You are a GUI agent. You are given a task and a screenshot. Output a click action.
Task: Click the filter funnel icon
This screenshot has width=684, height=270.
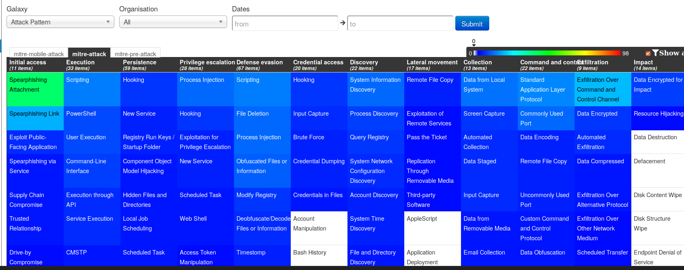(x=655, y=53)
